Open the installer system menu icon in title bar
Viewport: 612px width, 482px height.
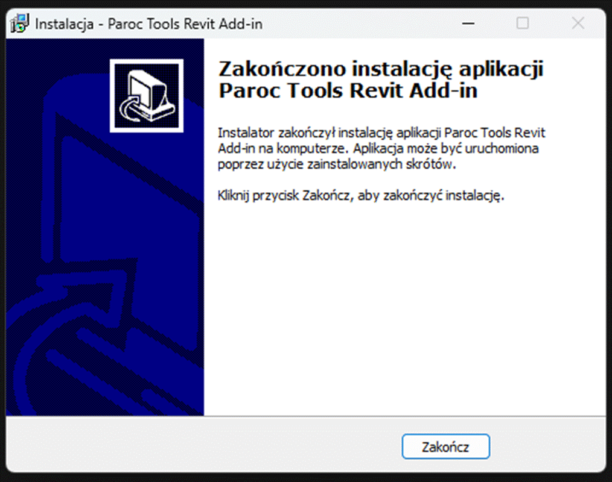(21, 24)
